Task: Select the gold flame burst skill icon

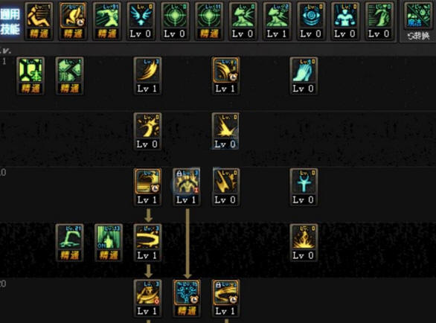Action: [304, 243]
